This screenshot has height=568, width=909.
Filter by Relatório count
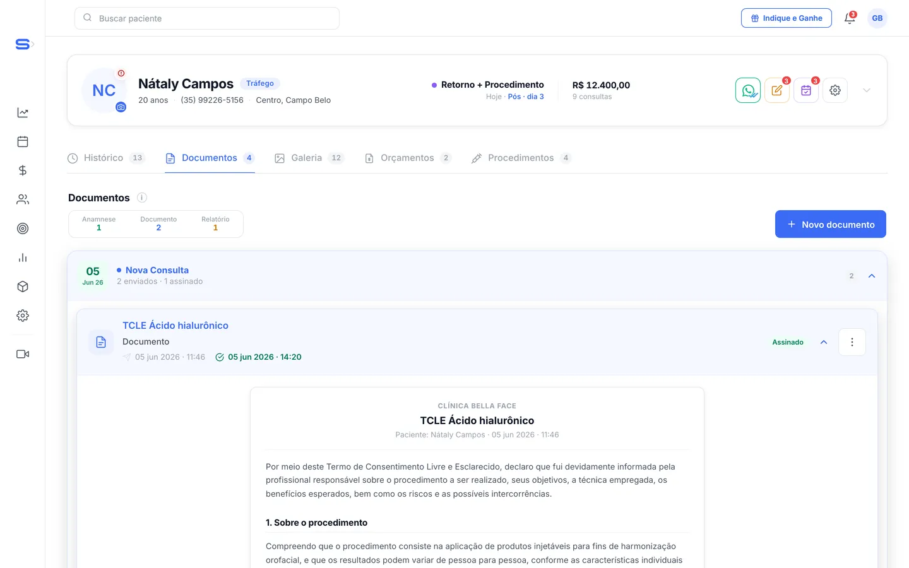coord(215,223)
